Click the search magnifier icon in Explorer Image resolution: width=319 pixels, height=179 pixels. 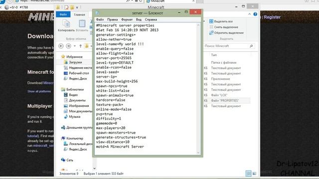pyautogui.click(x=251, y=46)
